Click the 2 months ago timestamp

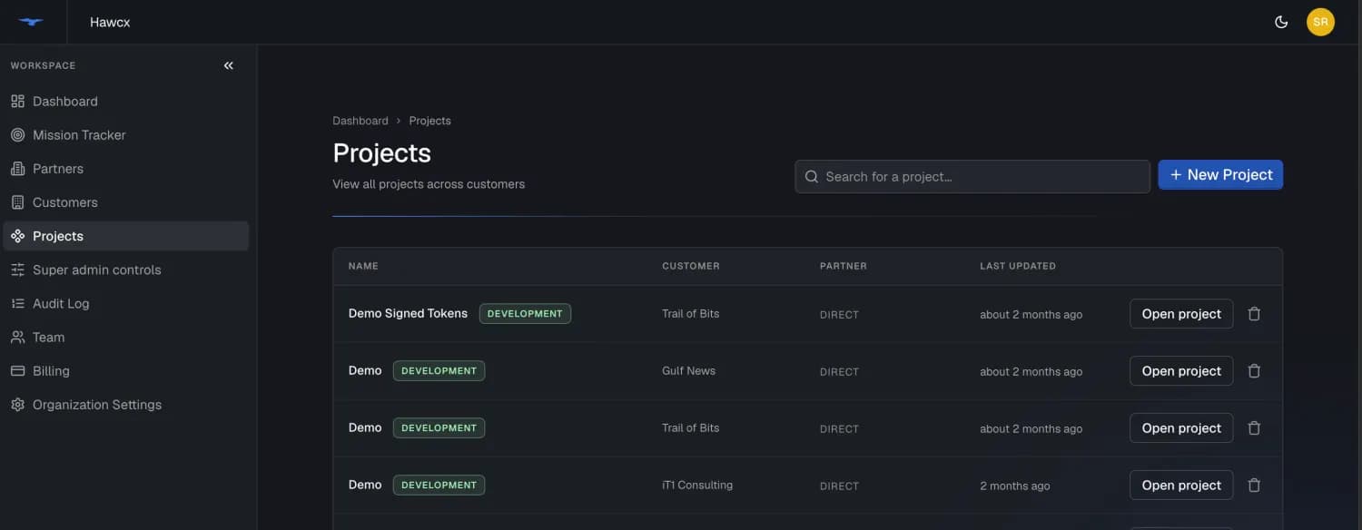tap(1015, 486)
